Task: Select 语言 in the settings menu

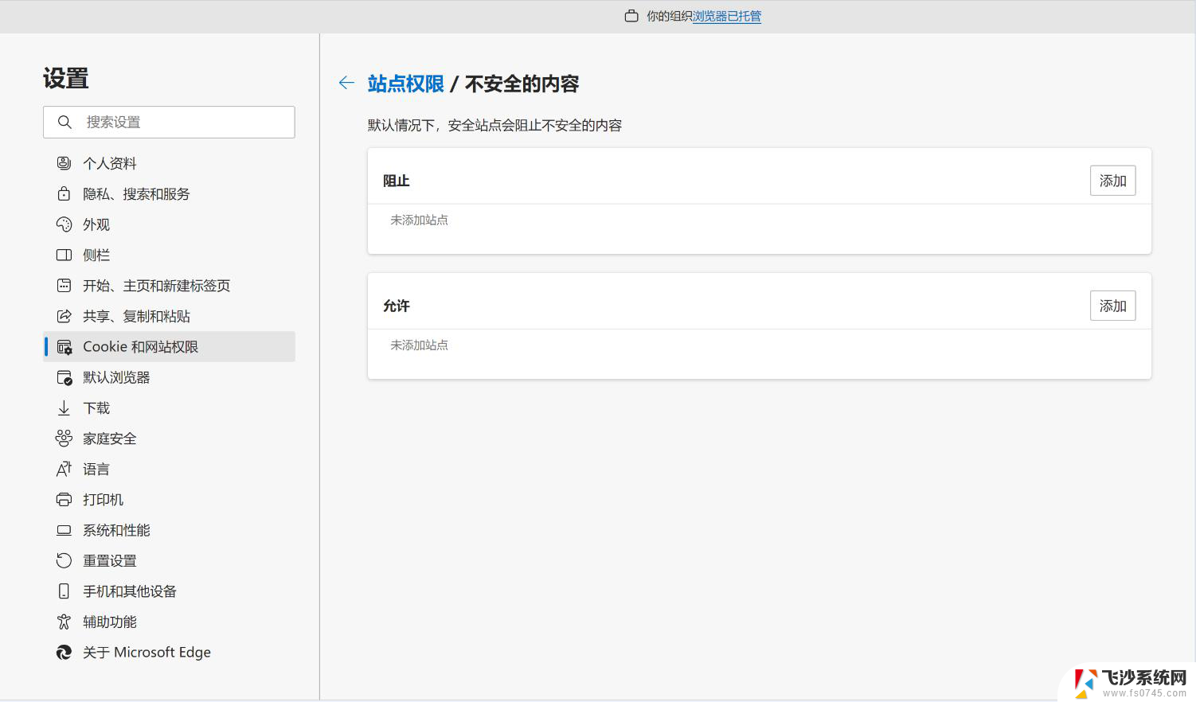Action: point(169,469)
